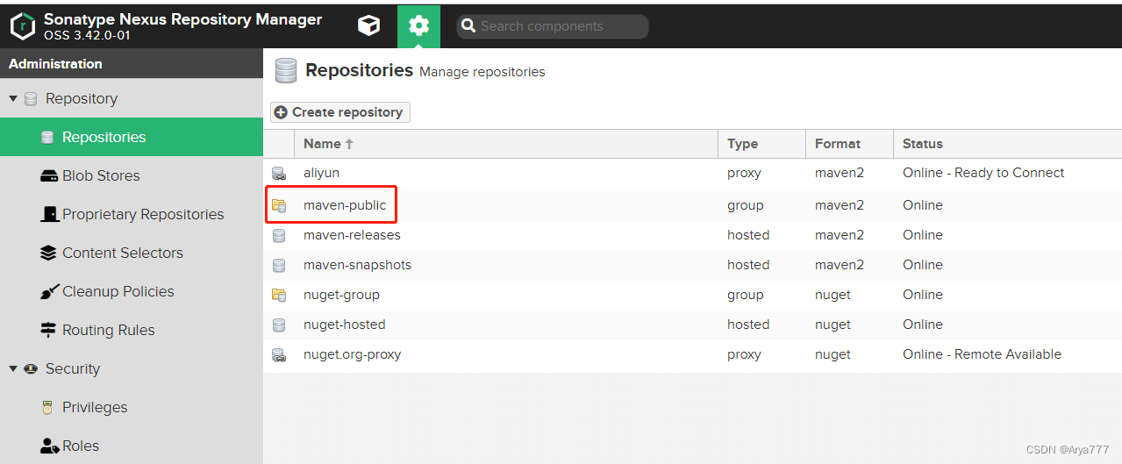Viewport: 1122px width, 464px height.
Task: Collapse the Repository tree section
Action: (x=13, y=98)
